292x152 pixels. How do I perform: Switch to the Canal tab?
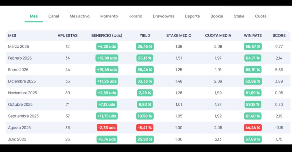54,16
